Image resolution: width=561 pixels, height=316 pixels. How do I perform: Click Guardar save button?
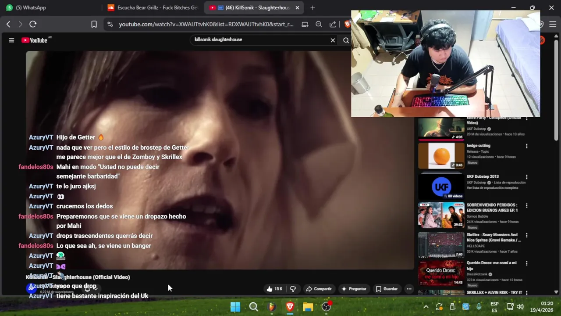coord(387,289)
